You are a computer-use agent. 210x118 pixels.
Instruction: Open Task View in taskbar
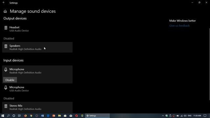[19, 116]
